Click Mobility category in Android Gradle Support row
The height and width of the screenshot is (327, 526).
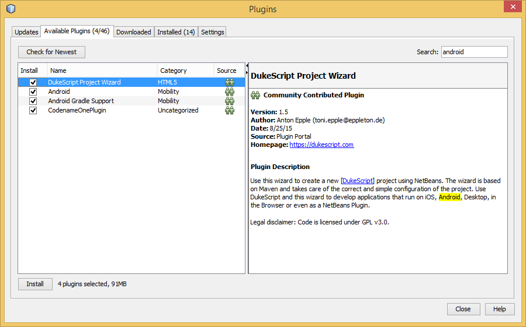pyautogui.click(x=168, y=101)
